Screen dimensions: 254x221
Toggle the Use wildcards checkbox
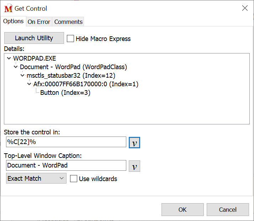point(74,179)
